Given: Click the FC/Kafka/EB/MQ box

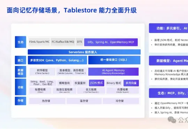Looking at the screenshot, I should pos(63,42).
